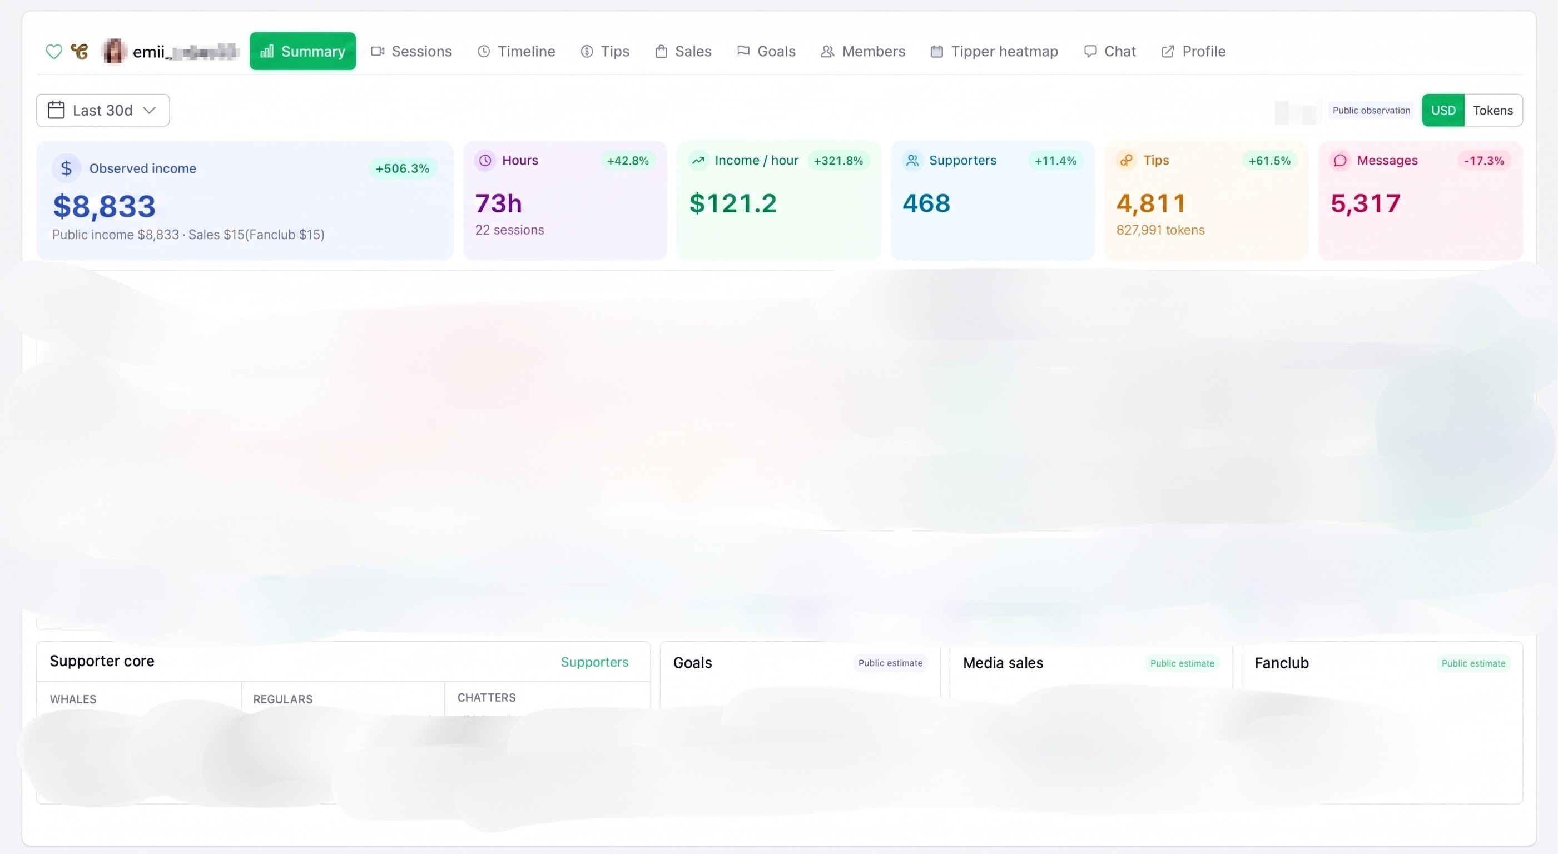The image size is (1558, 854).
Task: Click the CHATTERS column header
Action: coord(487,697)
